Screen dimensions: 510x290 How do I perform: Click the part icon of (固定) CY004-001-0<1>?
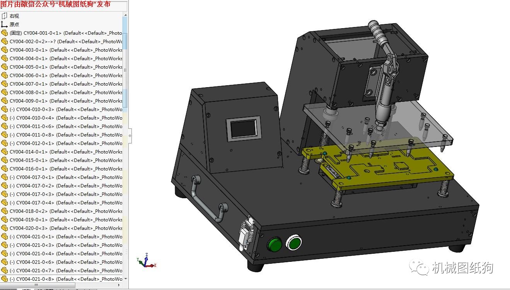coord(4,33)
